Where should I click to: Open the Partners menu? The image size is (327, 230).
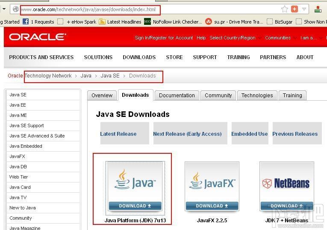pos(273,57)
